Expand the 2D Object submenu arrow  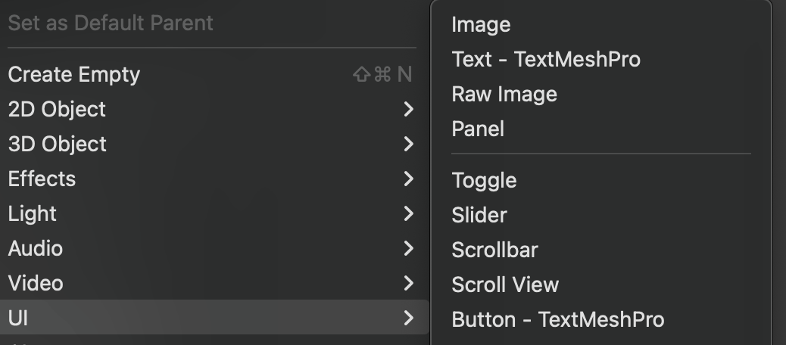click(x=409, y=110)
